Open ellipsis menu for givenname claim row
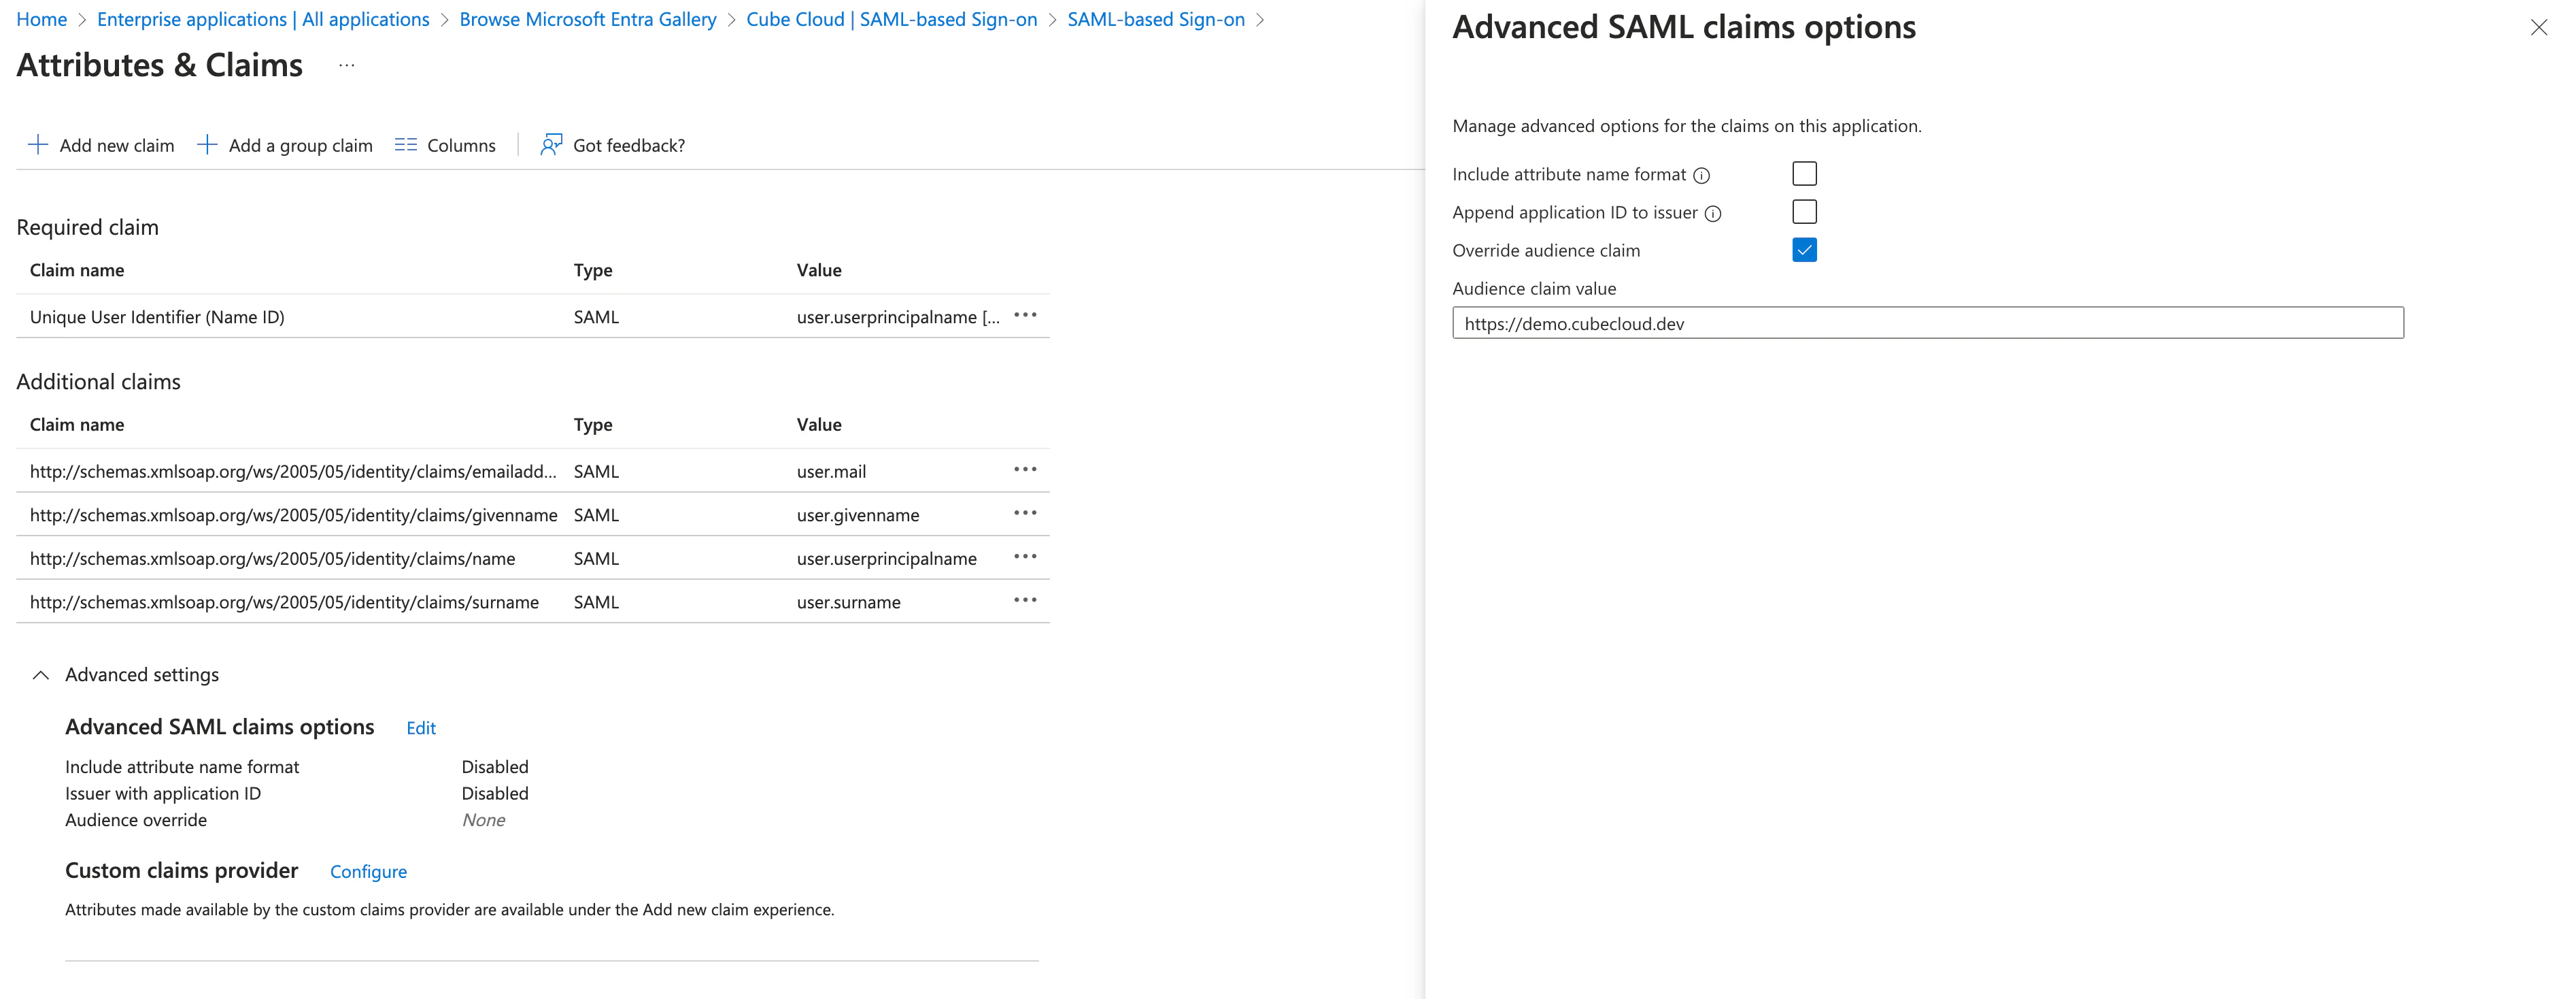 tap(1025, 514)
